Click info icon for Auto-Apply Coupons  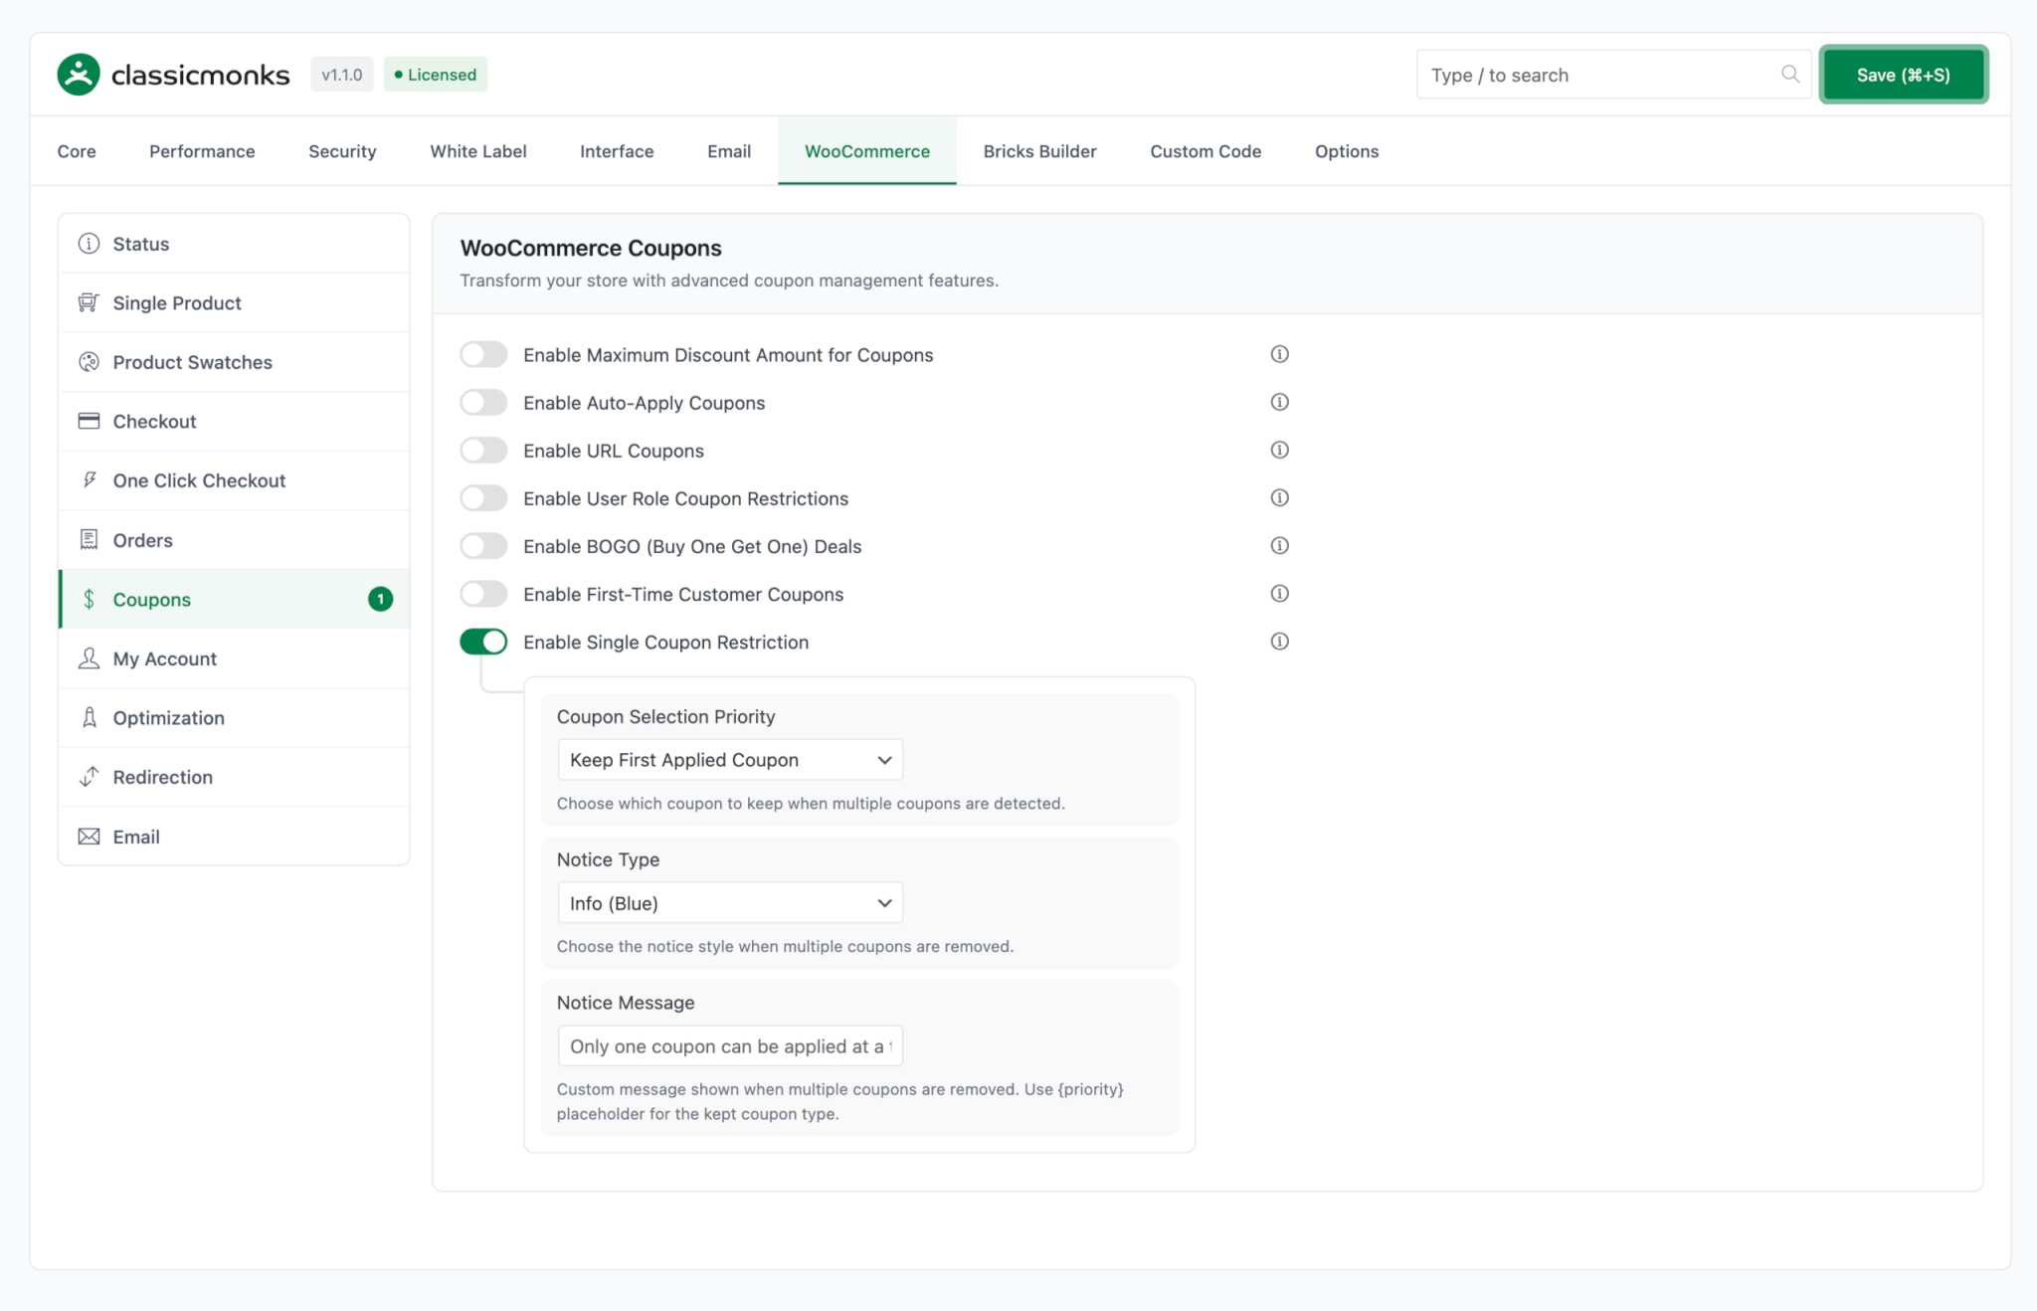click(x=1279, y=402)
